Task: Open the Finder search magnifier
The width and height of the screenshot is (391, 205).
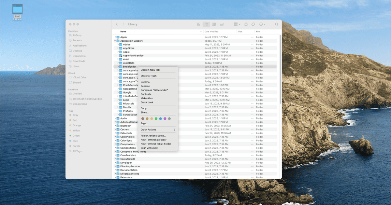Action: click(x=277, y=24)
